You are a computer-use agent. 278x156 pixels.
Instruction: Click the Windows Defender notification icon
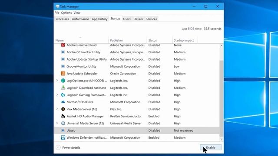coord(63,137)
